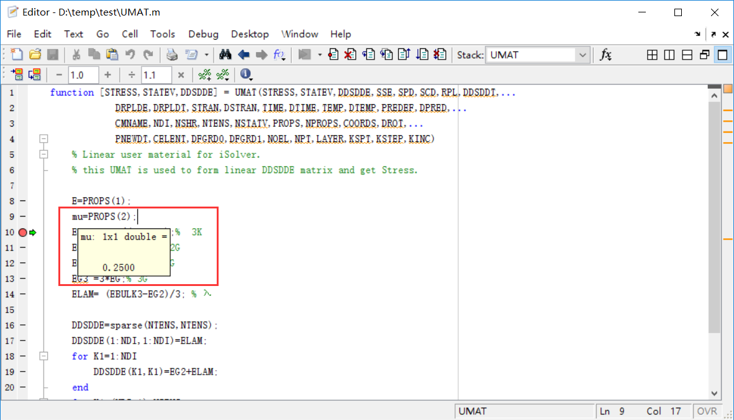This screenshot has width=734, height=420.
Task: Click the Clear all breakpoints icon
Action: tap(350, 55)
